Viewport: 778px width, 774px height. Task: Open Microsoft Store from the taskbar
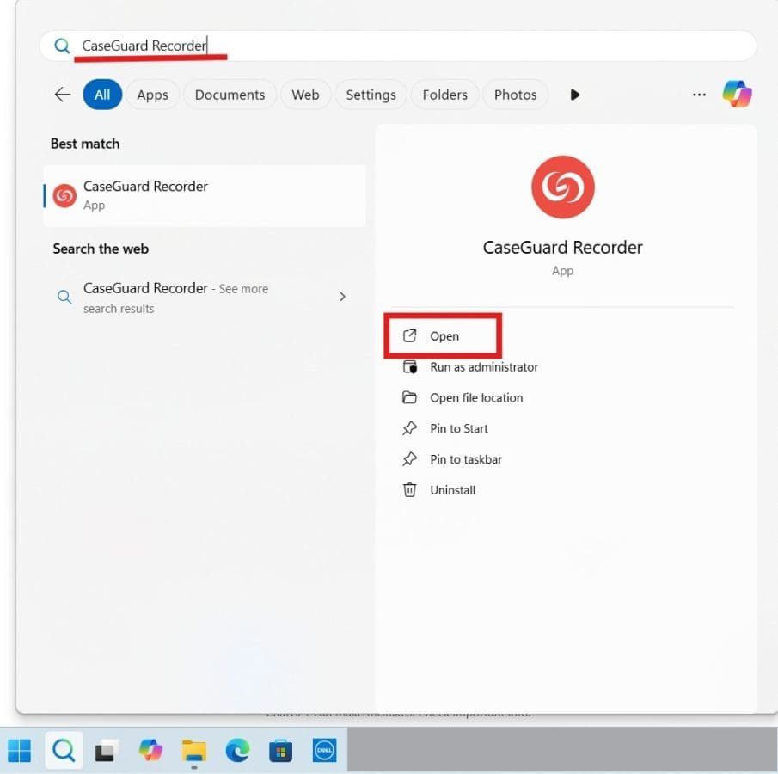coord(280,751)
